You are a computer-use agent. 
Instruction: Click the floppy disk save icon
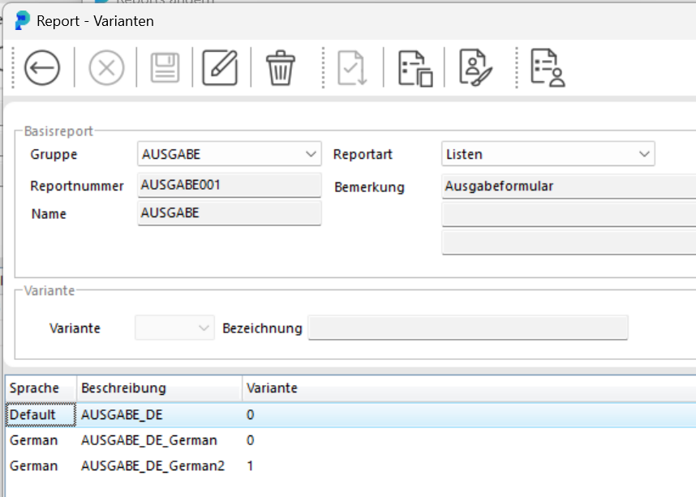(x=165, y=68)
